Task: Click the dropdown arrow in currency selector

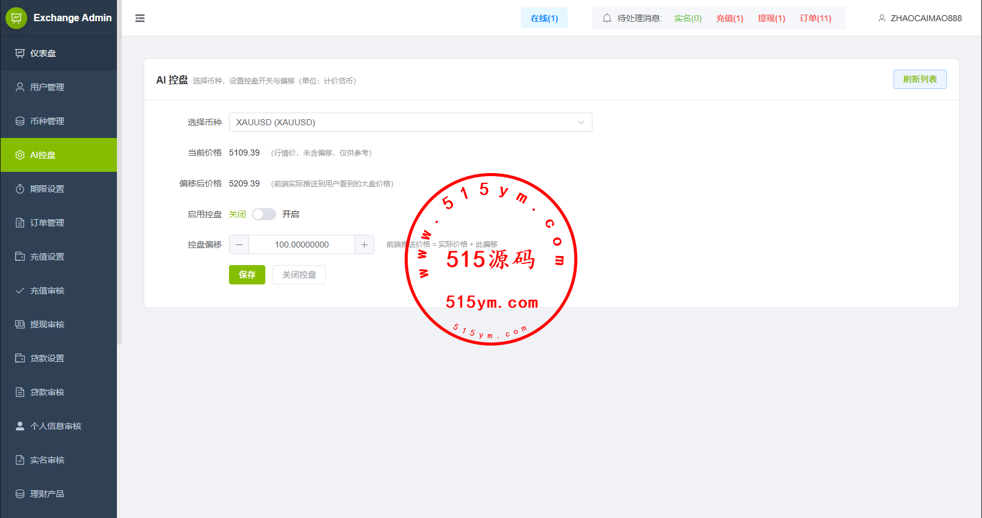Action: pyautogui.click(x=580, y=122)
